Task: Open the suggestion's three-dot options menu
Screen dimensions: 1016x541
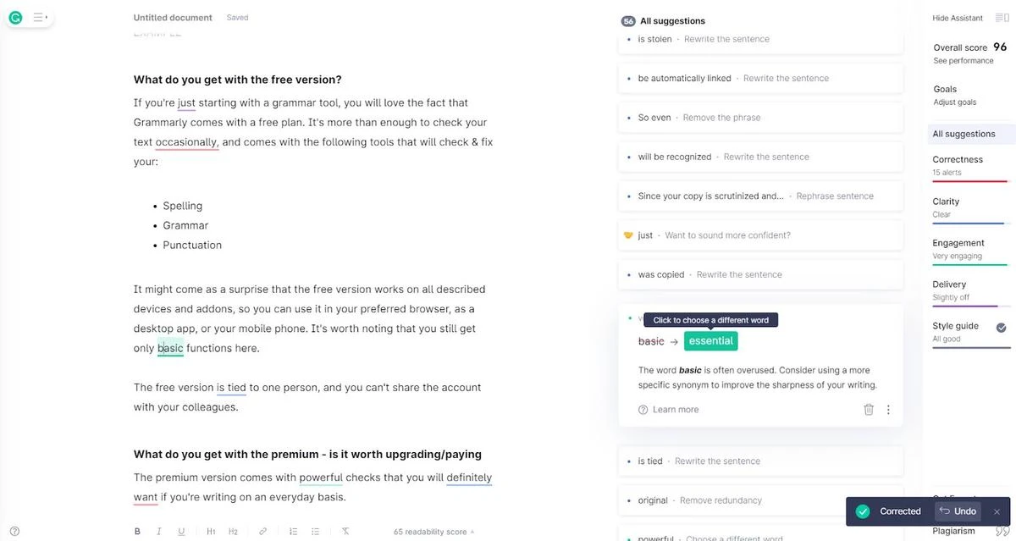Action: tap(888, 410)
